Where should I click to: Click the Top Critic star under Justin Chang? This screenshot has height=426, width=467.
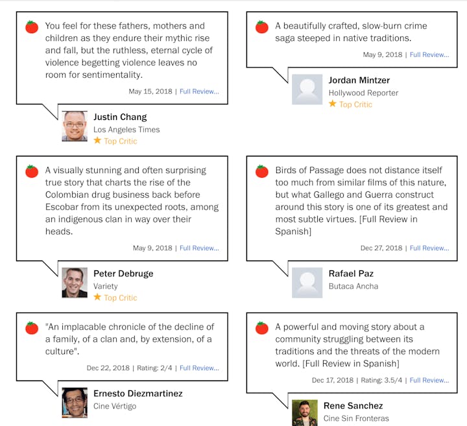point(97,140)
